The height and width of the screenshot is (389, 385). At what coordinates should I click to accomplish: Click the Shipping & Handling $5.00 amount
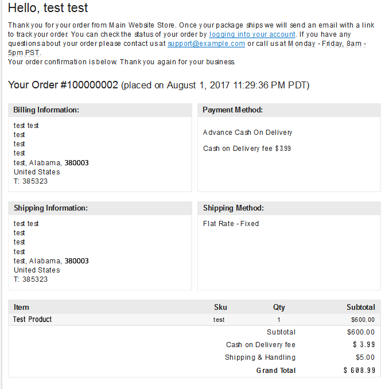tap(365, 357)
